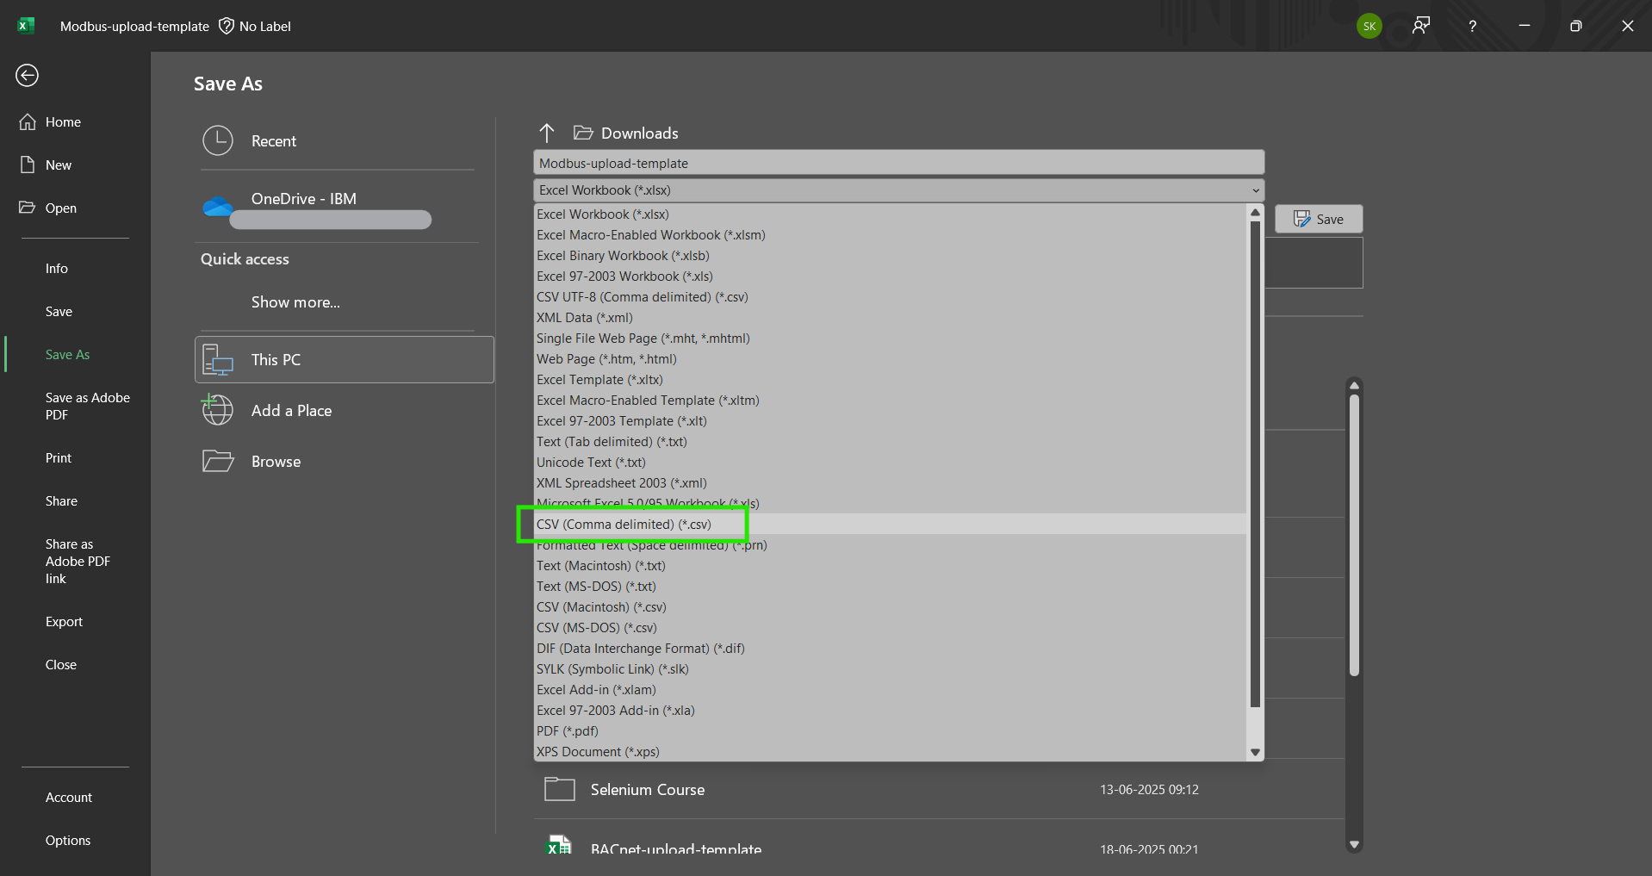1652x876 pixels.
Task: Select Excel Add-in (*.xlam)
Action: pyautogui.click(x=890, y=690)
